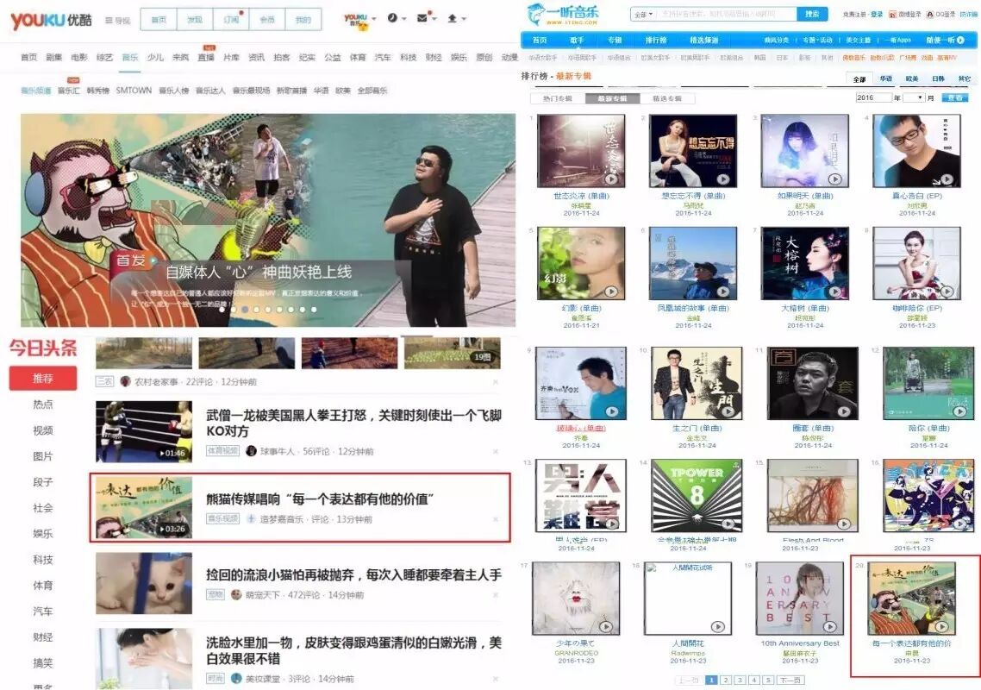The image size is (981, 690).
Task: Click the Youku 会员 top tab
Action: tap(267, 20)
